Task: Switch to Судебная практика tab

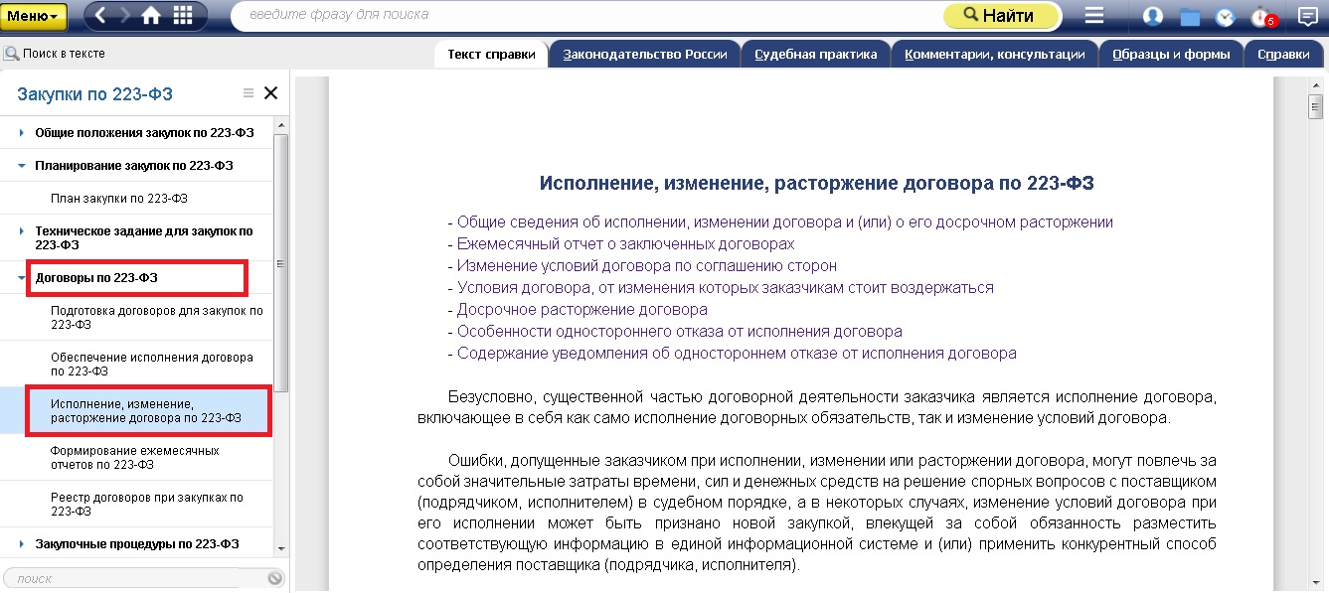Action: tap(815, 55)
